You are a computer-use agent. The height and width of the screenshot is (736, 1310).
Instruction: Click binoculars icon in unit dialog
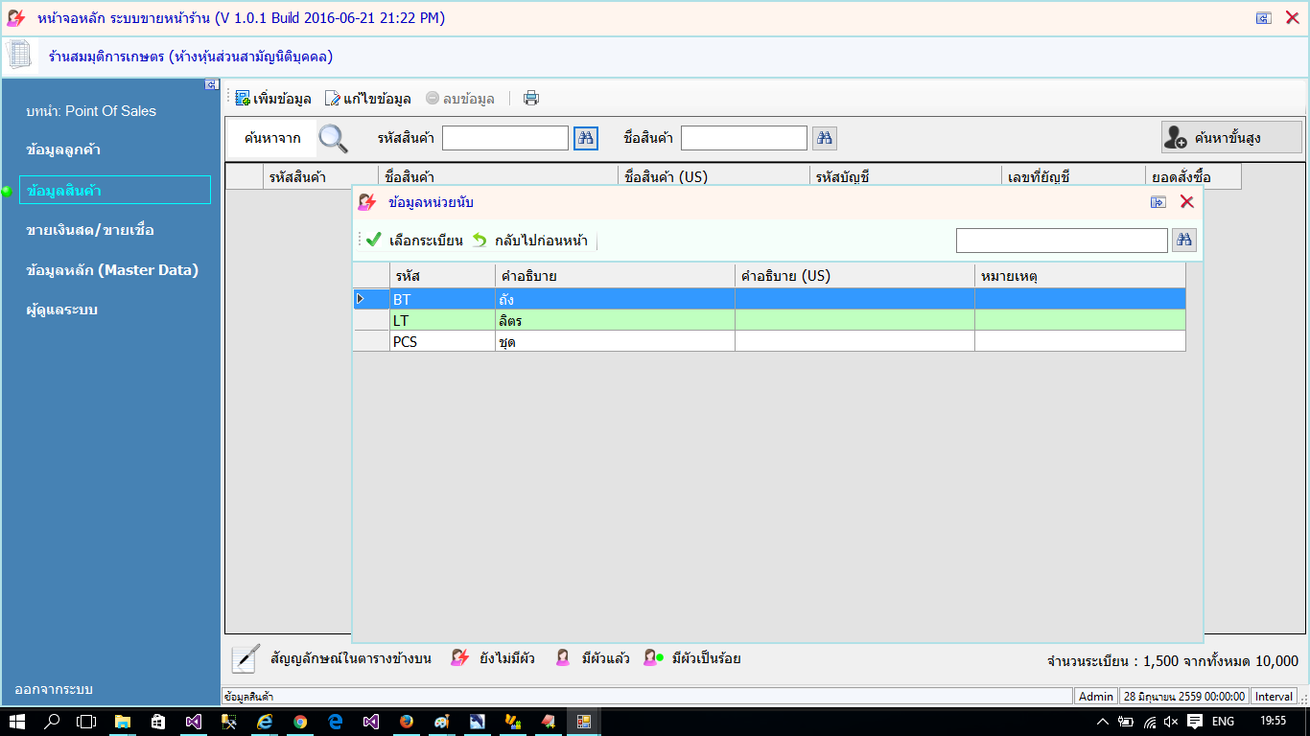point(1184,241)
